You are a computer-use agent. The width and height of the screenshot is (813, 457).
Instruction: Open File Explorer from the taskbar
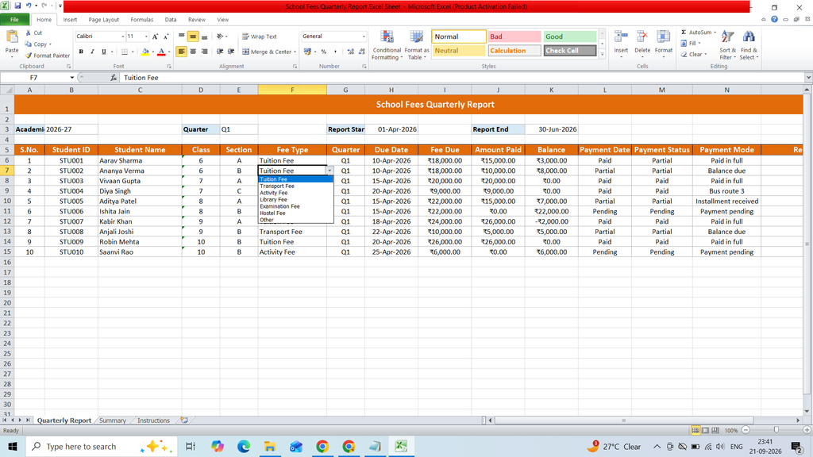(x=270, y=446)
